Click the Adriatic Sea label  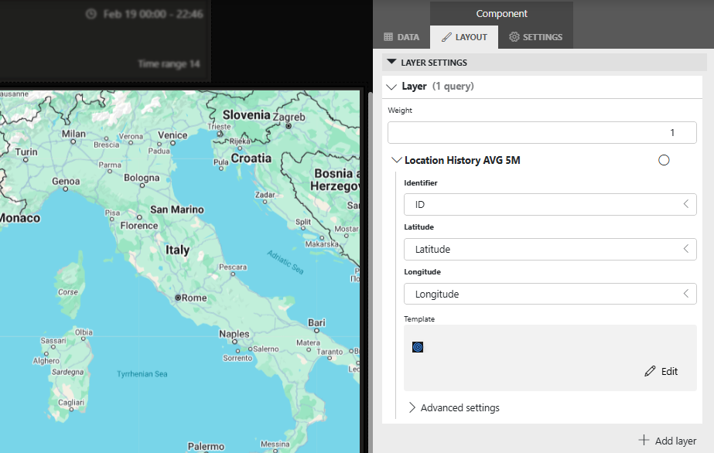coord(285,262)
